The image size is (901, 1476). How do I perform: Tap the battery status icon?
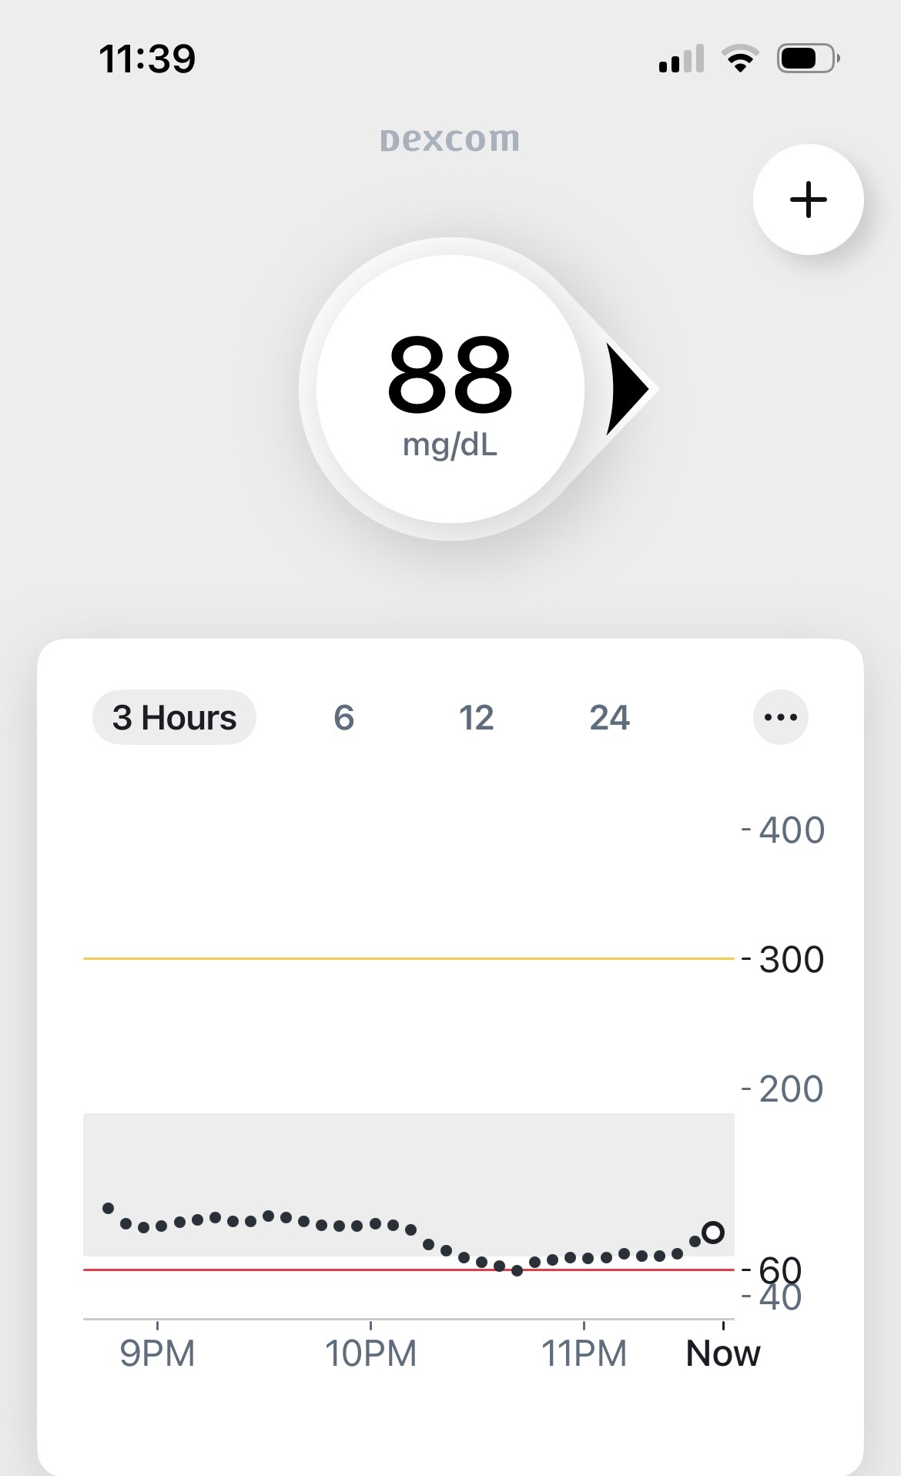[x=808, y=59]
